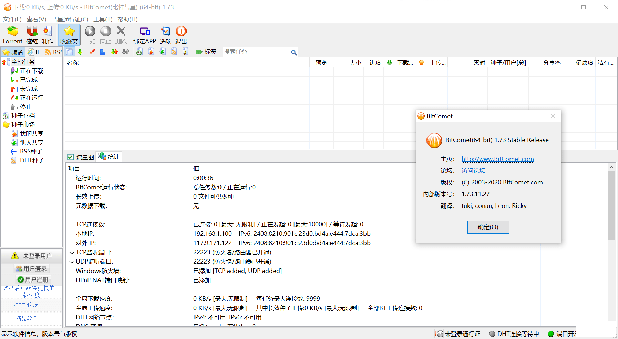
Task: Select the 频道 channel tab in sidebar
Action: [x=13, y=52]
